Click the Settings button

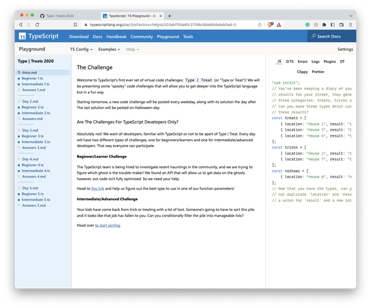[x=345, y=49]
